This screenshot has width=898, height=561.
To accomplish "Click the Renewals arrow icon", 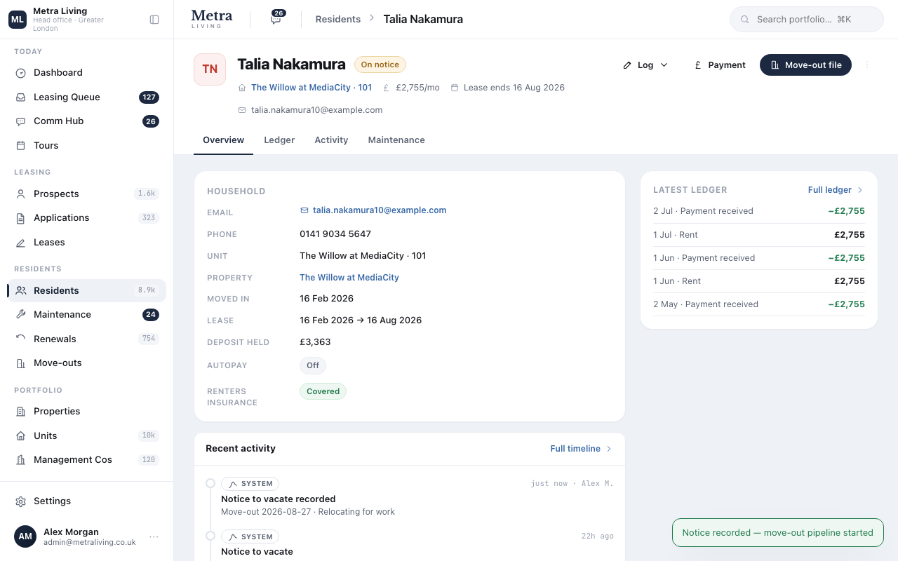I will click(21, 339).
